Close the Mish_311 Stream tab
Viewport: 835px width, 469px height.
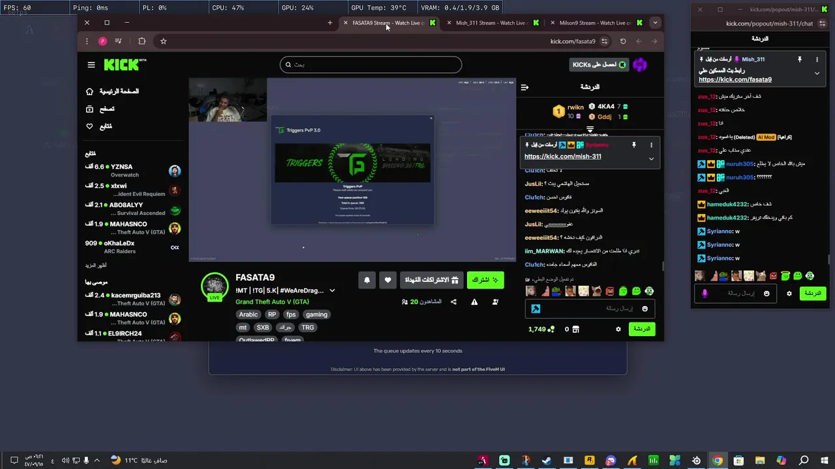click(x=449, y=23)
